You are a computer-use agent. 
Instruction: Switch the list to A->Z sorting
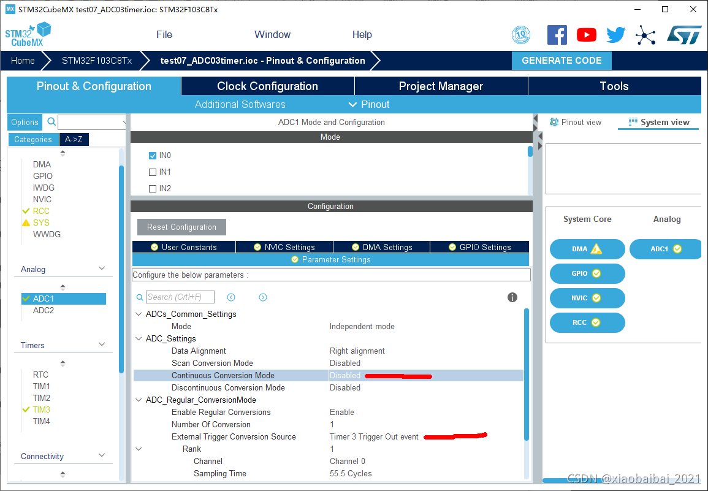(x=74, y=139)
